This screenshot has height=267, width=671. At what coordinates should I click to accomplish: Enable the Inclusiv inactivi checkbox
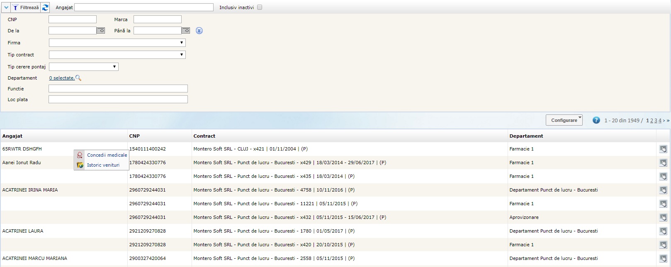(x=260, y=7)
